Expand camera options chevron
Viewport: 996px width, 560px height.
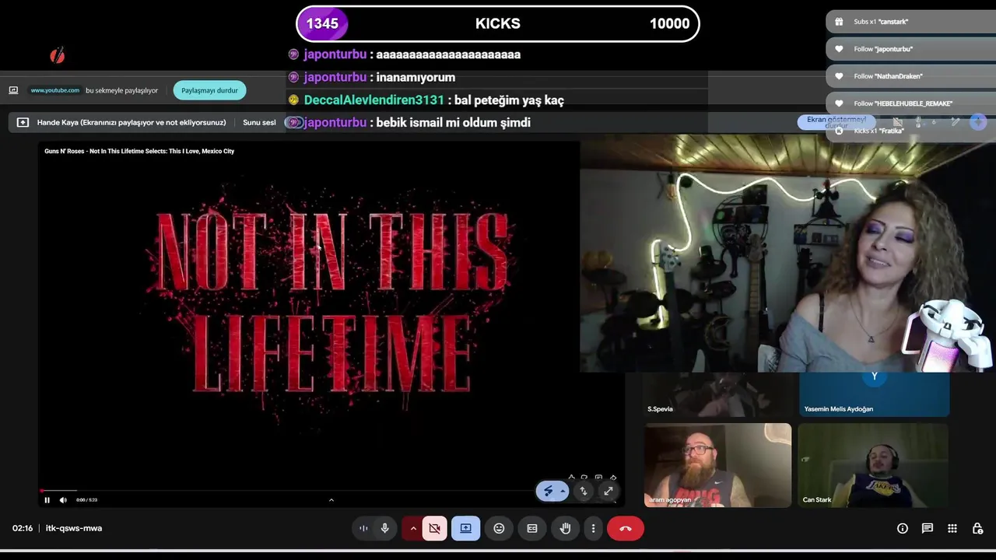tap(413, 528)
